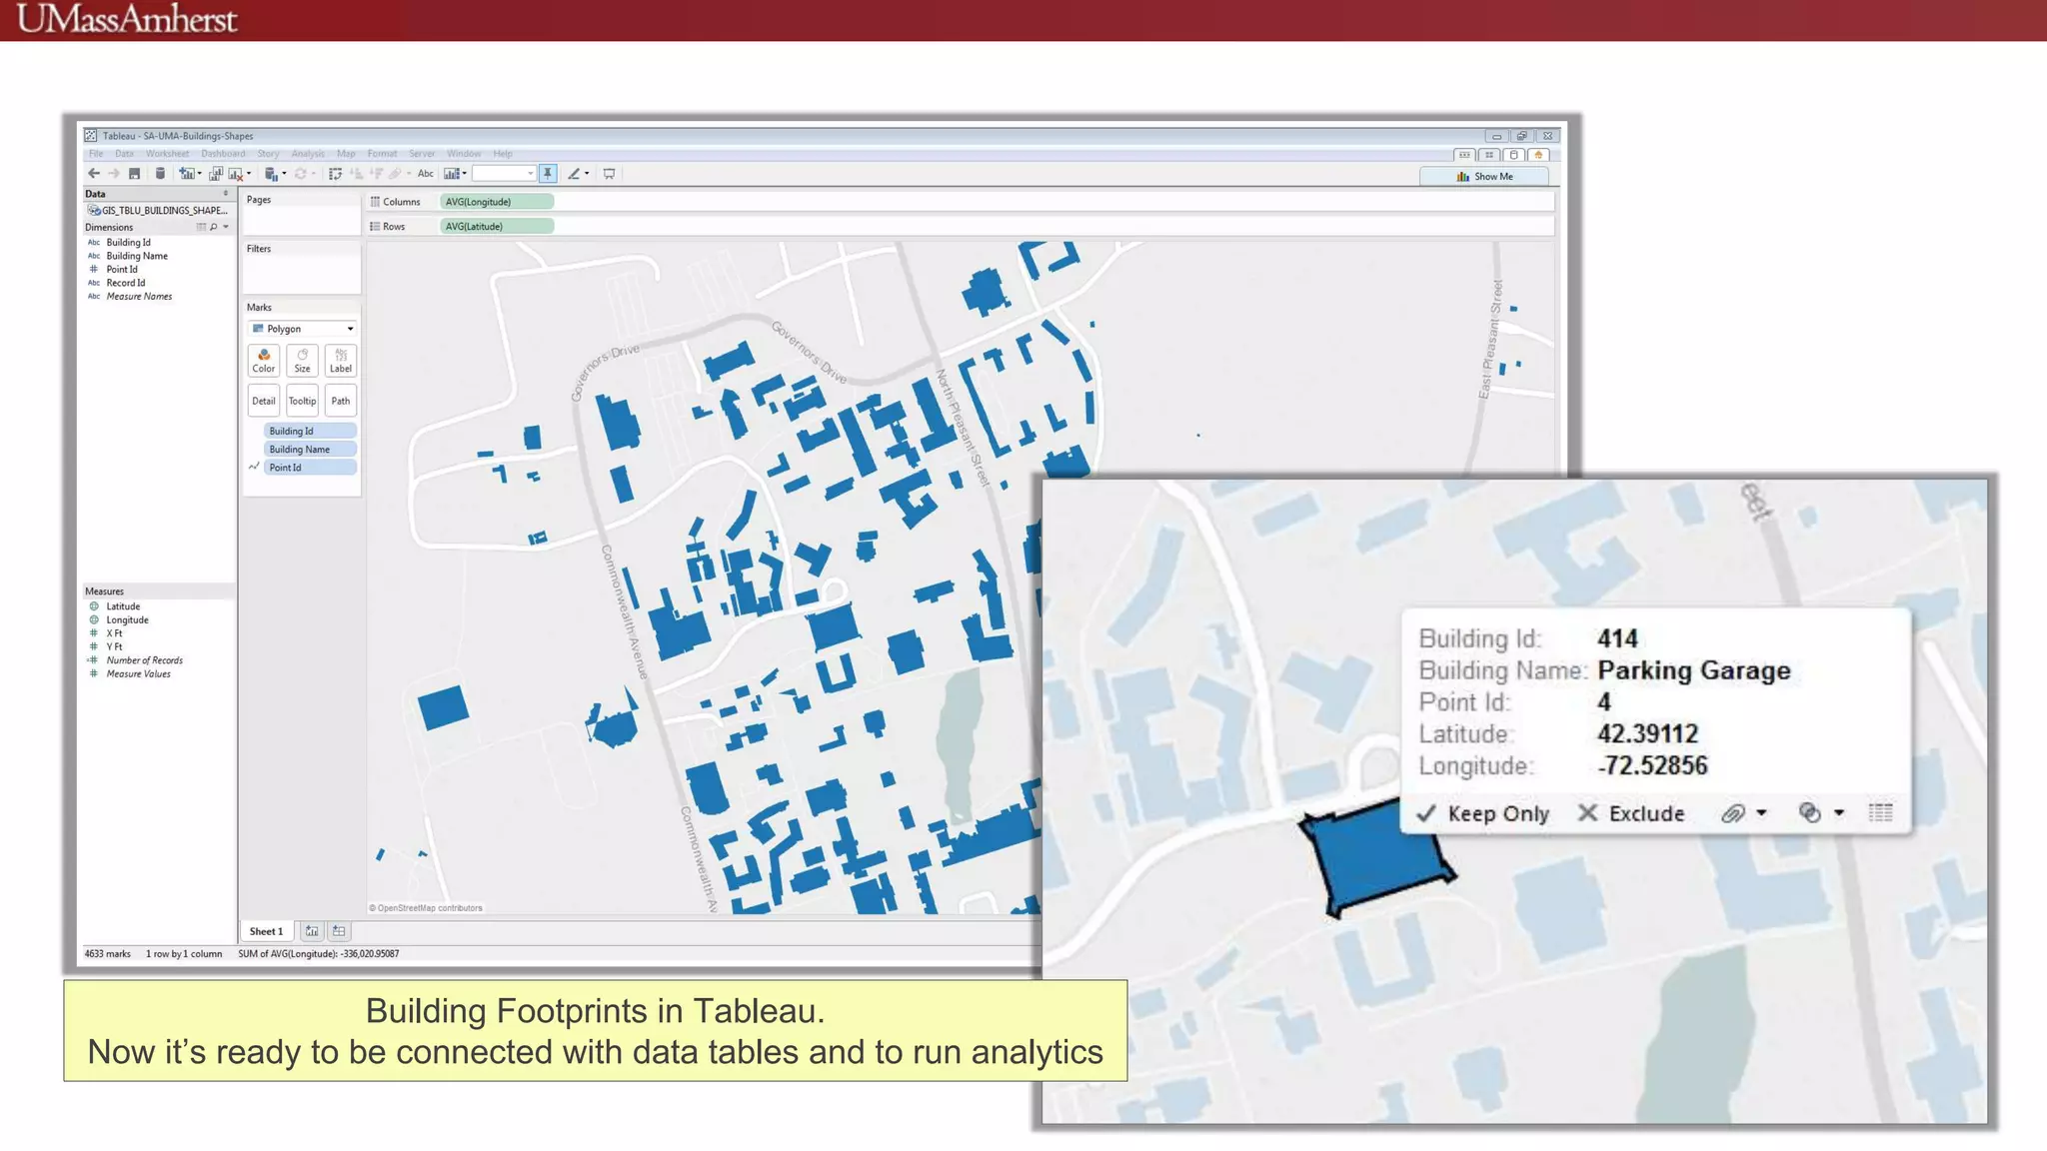Viewport: 2047px width, 1151px height.
Task: Click the Tooltip button on the Marks card
Action: 302,401
